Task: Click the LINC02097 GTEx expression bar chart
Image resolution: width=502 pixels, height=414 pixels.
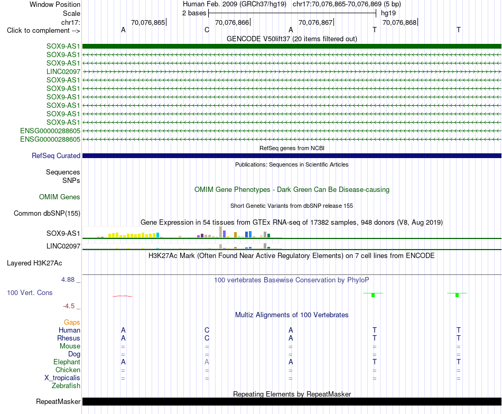Action: [182, 246]
